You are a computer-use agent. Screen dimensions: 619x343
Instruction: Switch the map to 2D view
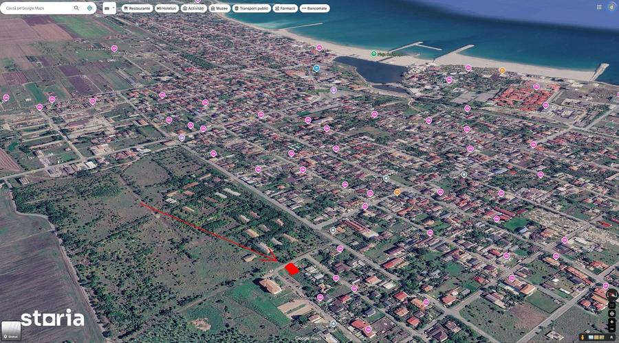point(612,305)
